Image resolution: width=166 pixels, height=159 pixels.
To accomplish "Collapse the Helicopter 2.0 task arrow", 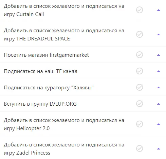I will coord(159,124).
